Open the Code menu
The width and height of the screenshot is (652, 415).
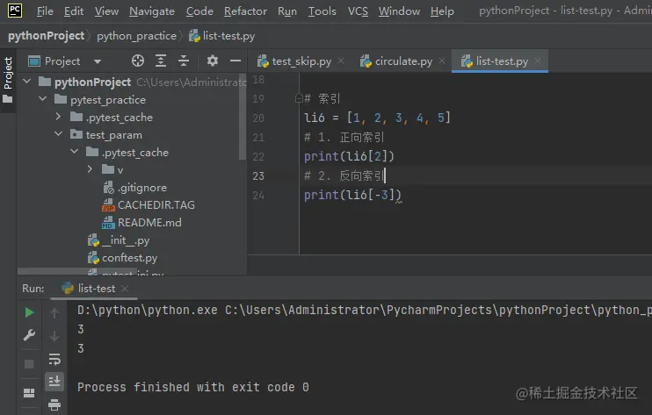199,11
